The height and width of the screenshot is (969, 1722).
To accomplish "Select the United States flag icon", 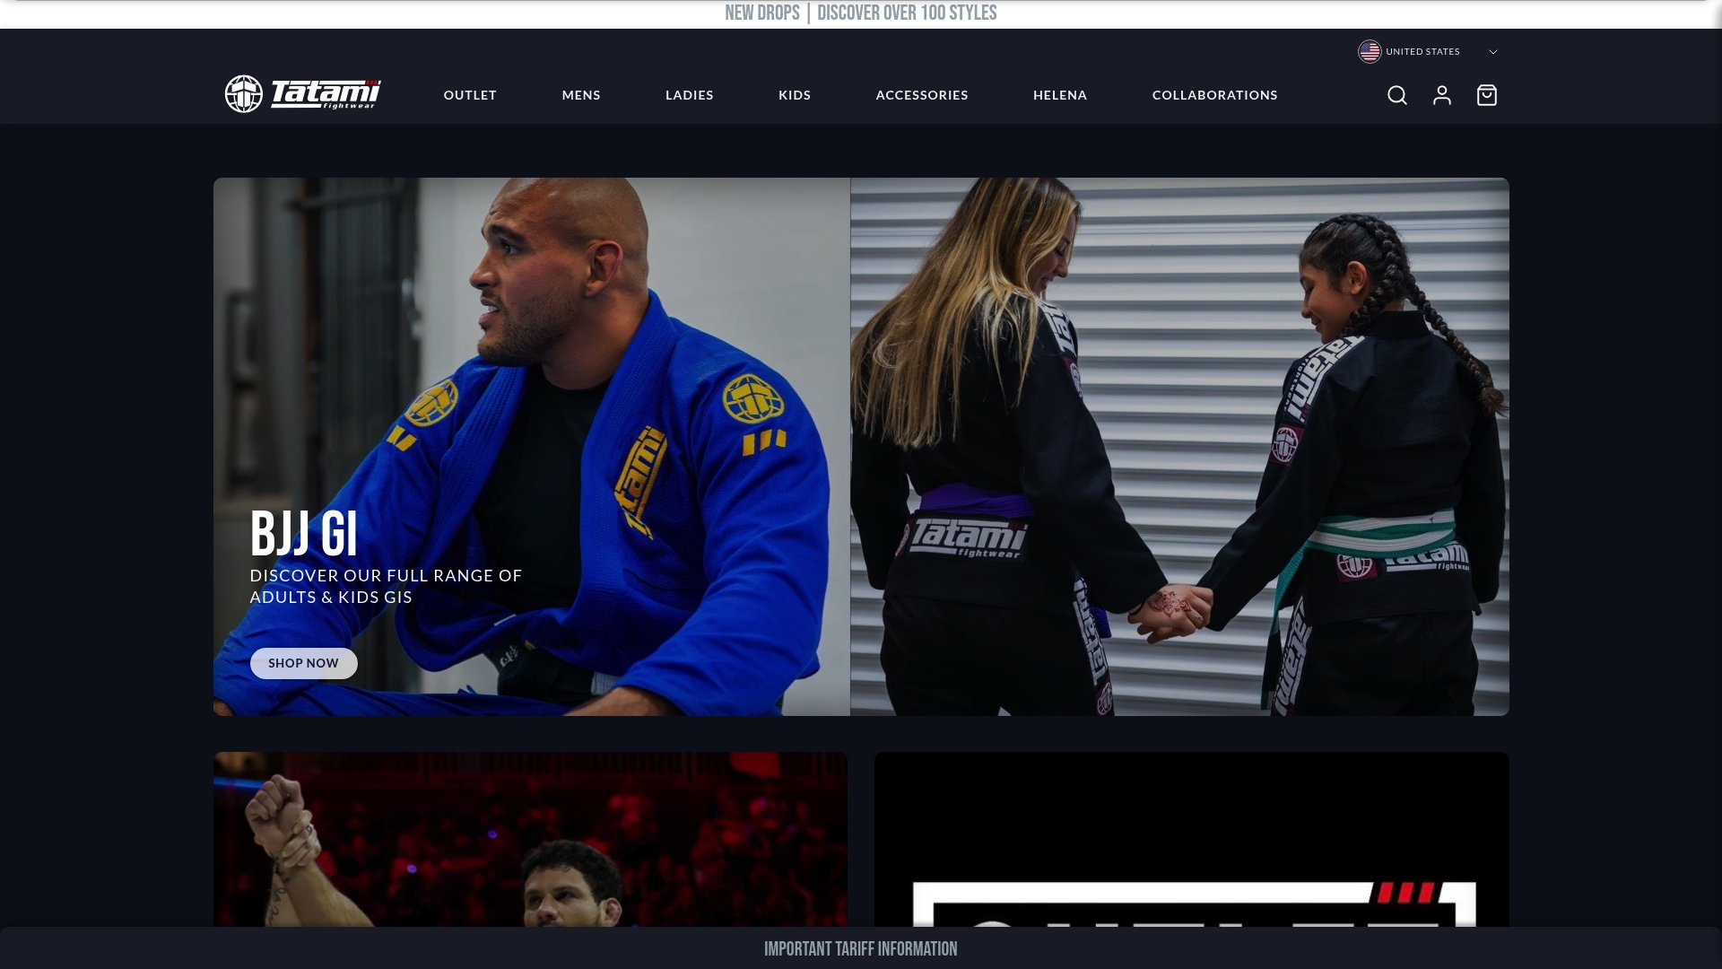I will coord(1369,51).
